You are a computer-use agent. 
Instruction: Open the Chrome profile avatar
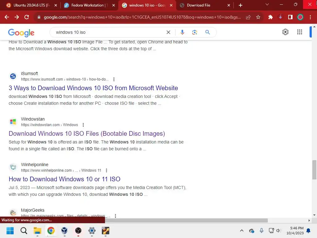tap(300, 17)
